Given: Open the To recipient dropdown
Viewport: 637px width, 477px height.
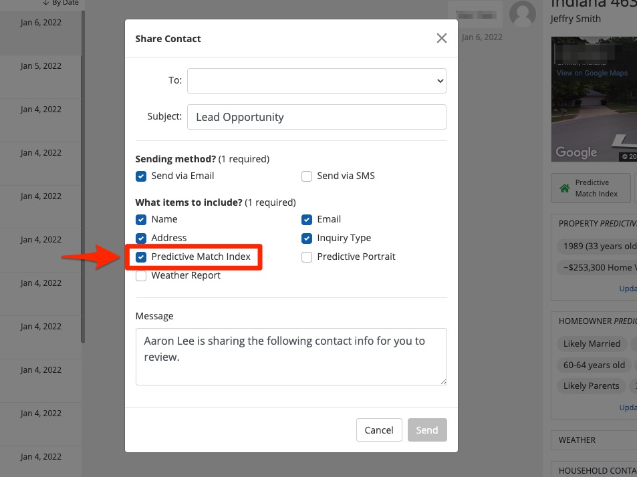Looking at the screenshot, I should coord(316,80).
